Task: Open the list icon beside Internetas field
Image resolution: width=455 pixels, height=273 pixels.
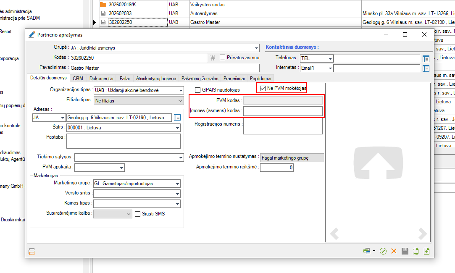Action: 426,68
